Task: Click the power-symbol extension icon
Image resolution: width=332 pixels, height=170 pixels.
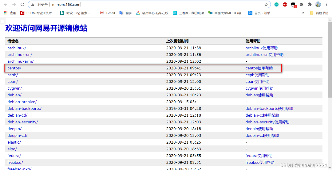Action: coord(301,4)
